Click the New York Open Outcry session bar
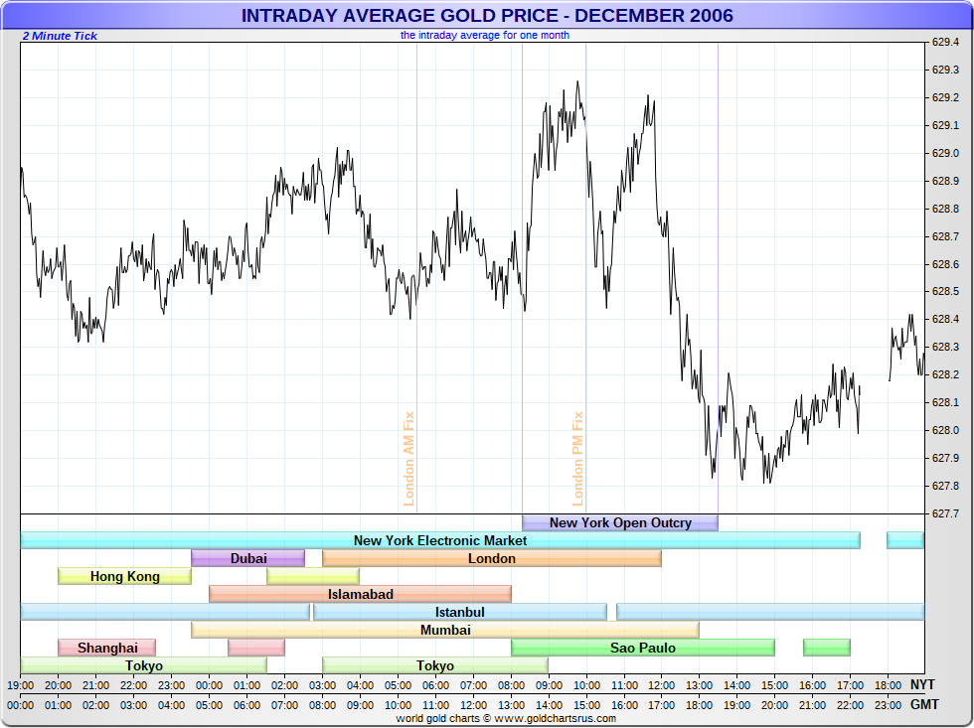974x728 pixels. [x=619, y=522]
